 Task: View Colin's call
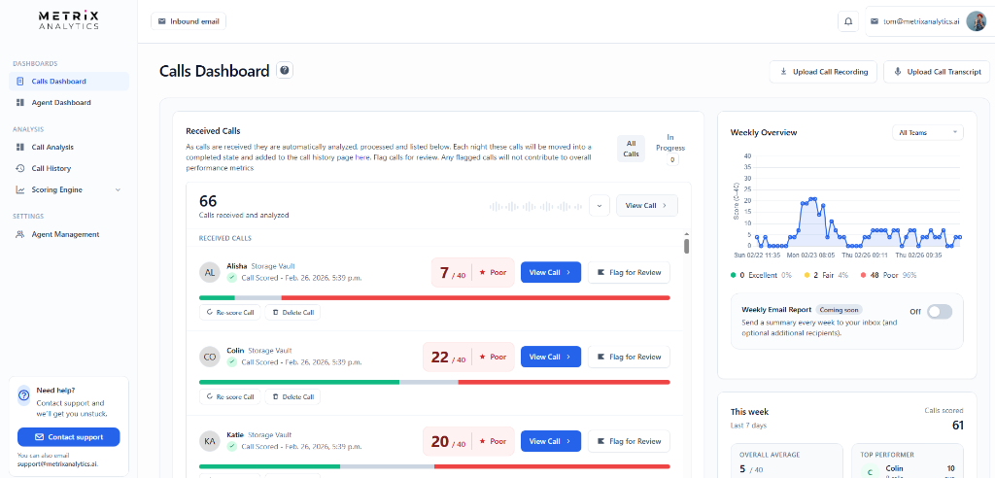pos(551,357)
